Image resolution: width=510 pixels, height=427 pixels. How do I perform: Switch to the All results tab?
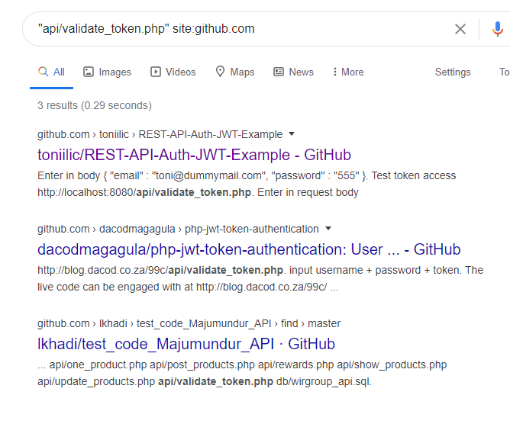51,72
